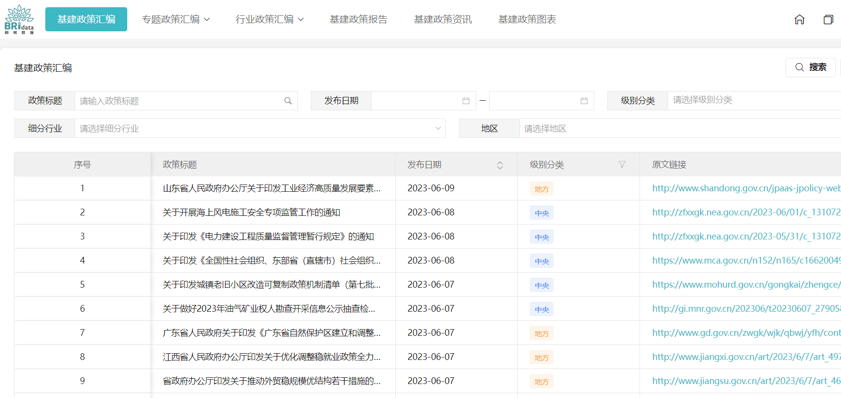The height and width of the screenshot is (398, 841).
Task: Click the BRI data logo
Action: 19,19
